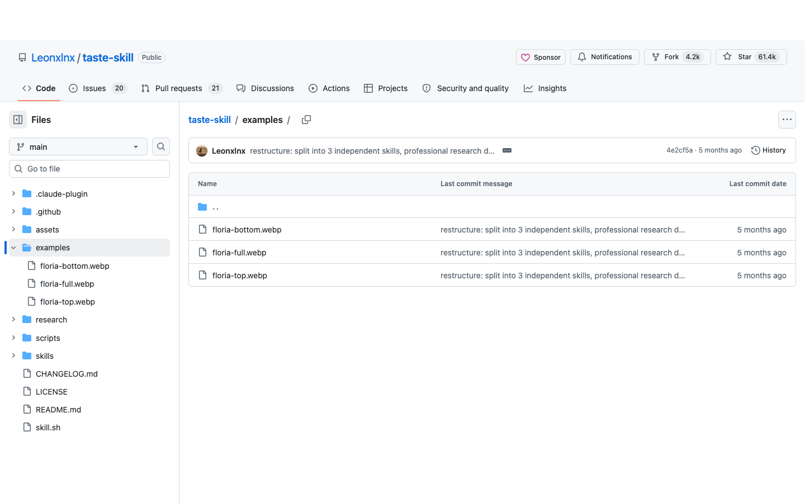Viewport: 805px width, 503px height.
Task: Open the floria-top.webp commit message
Action: 562,276
